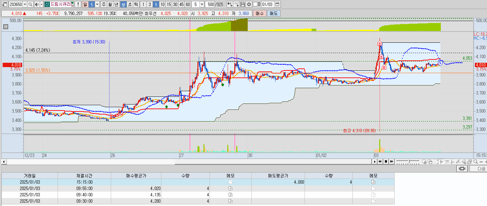Click the 다음 next button
Screen dimensions: 487x206
478,169
